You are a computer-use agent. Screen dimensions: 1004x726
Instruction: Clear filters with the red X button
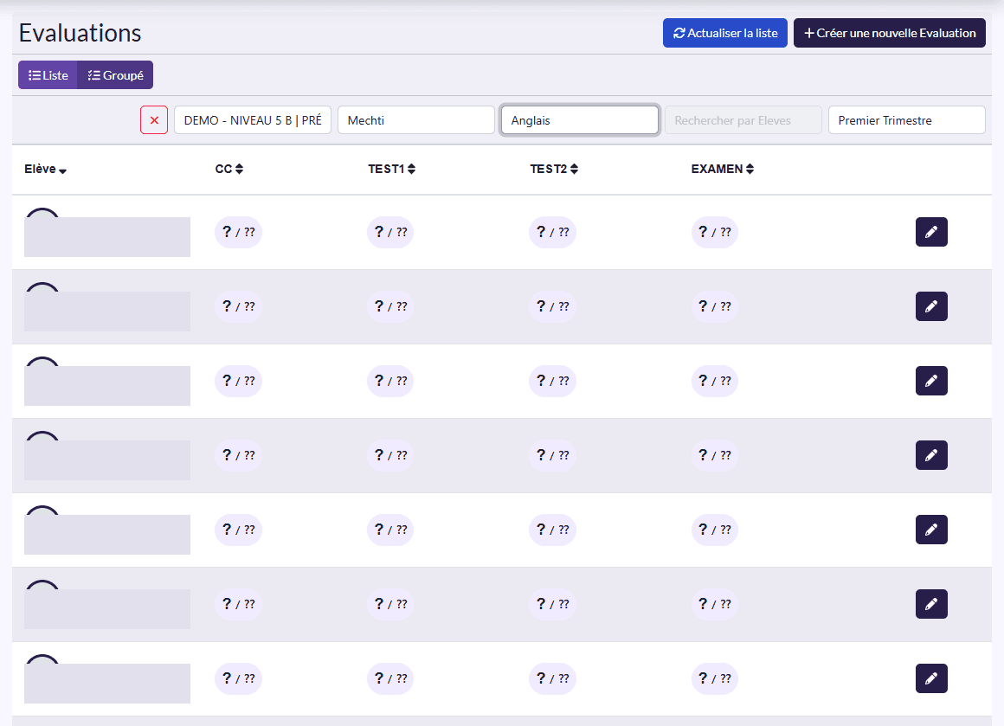[x=154, y=119]
